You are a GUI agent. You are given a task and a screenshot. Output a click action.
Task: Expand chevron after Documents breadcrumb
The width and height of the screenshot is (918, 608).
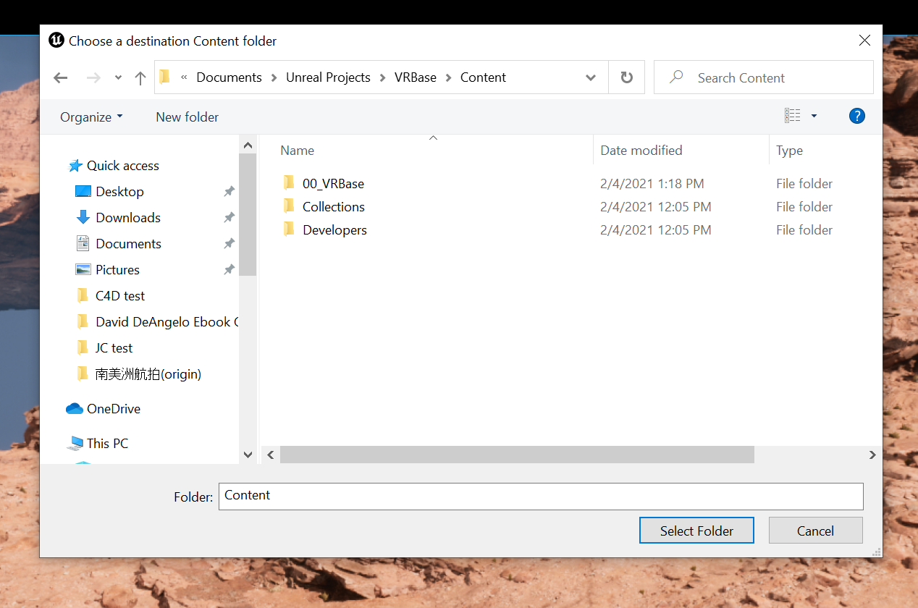click(x=274, y=77)
